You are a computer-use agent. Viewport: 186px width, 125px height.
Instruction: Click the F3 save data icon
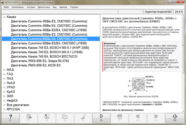point(47,118)
